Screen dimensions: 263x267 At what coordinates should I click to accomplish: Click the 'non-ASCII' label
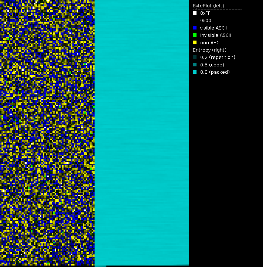coord(211,42)
